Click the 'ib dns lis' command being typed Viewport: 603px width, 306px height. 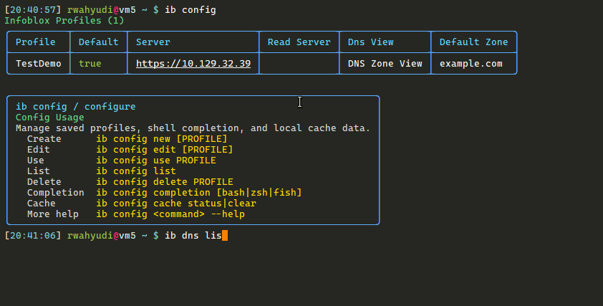click(193, 236)
